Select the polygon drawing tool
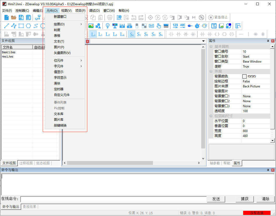 [x=28, y=26]
